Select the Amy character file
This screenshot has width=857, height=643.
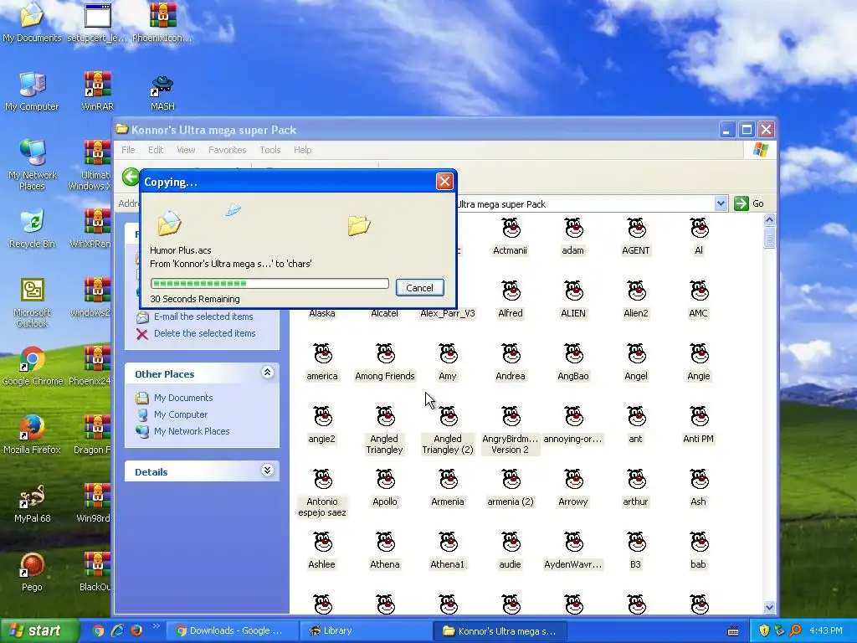coord(448,363)
